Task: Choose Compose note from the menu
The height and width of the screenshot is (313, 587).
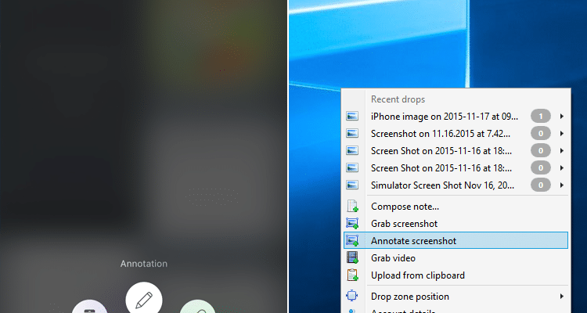Action: (456, 207)
